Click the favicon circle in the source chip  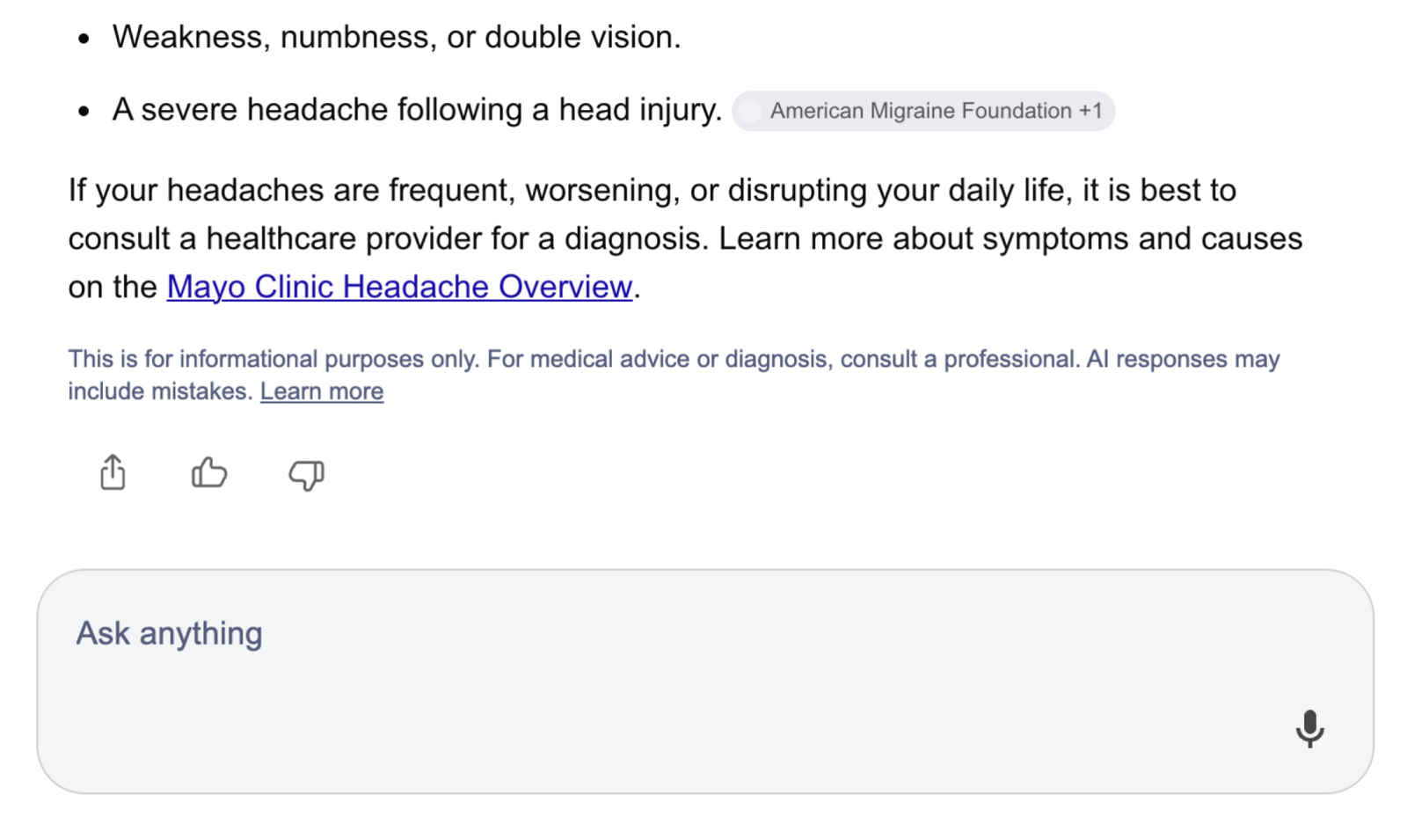(750, 111)
